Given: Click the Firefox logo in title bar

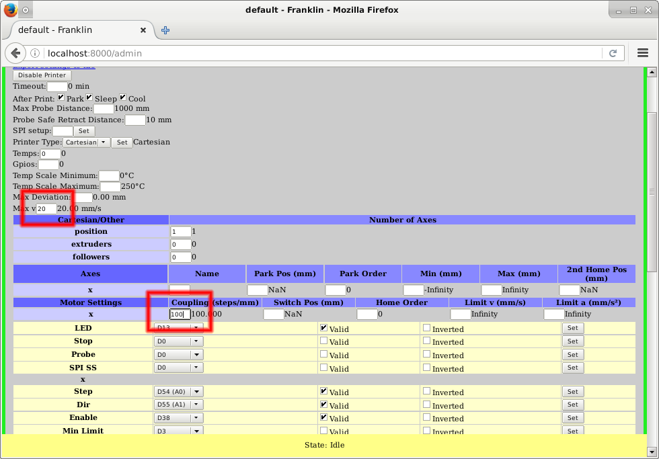Looking at the screenshot, I should coord(9,10).
